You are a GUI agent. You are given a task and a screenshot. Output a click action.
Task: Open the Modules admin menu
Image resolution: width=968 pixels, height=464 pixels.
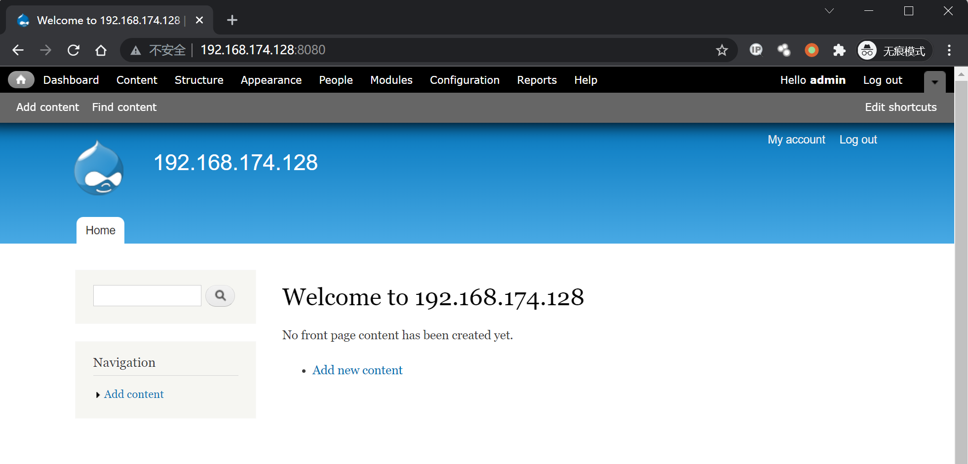point(391,80)
